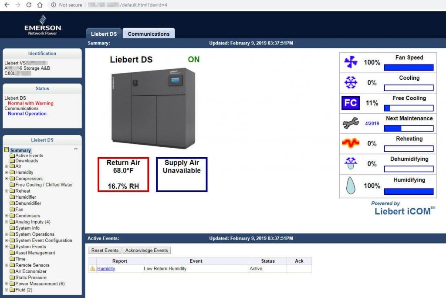This screenshot has width=446, height=298.
Task: Click the Supply Air Unavailable box
Action: pos(182,174)
